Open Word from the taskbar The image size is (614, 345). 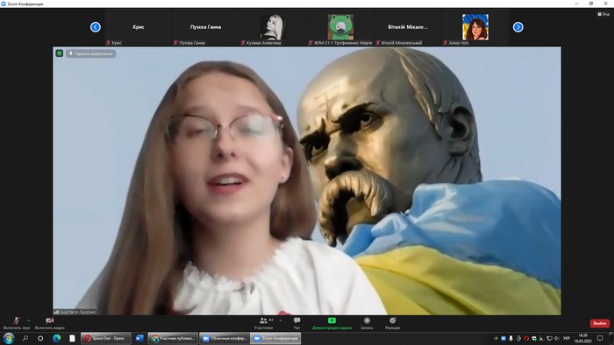(139, 338)
